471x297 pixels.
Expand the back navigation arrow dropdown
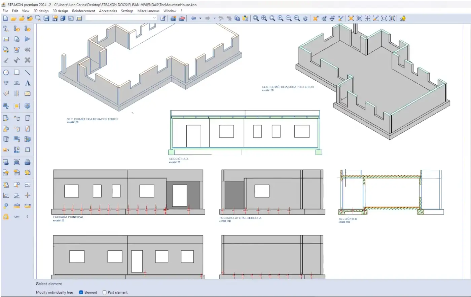click(x=200, y=18)
